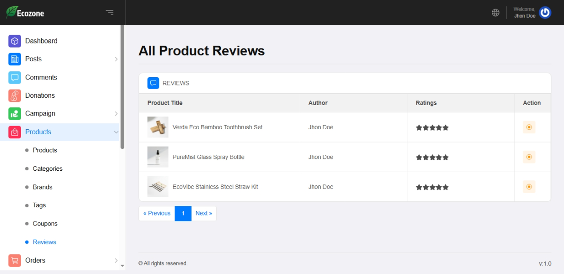Open Categories in Products submenu
The width and height of the screenshot is (564, 274).
coord(48,169)
